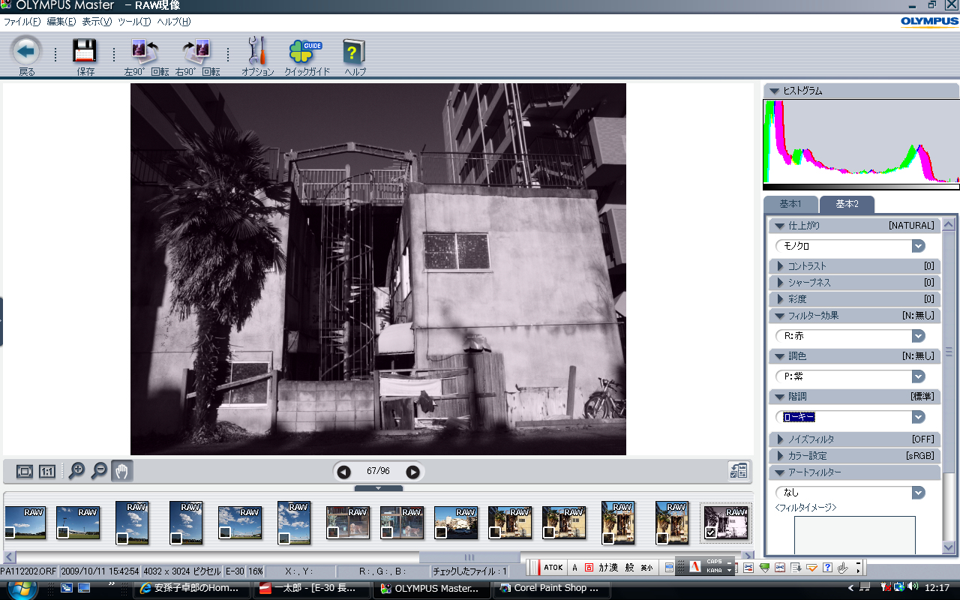Switch to the Corel Paint Shop taskbar window
Screen dimensions: 960x600
point(550,588)
